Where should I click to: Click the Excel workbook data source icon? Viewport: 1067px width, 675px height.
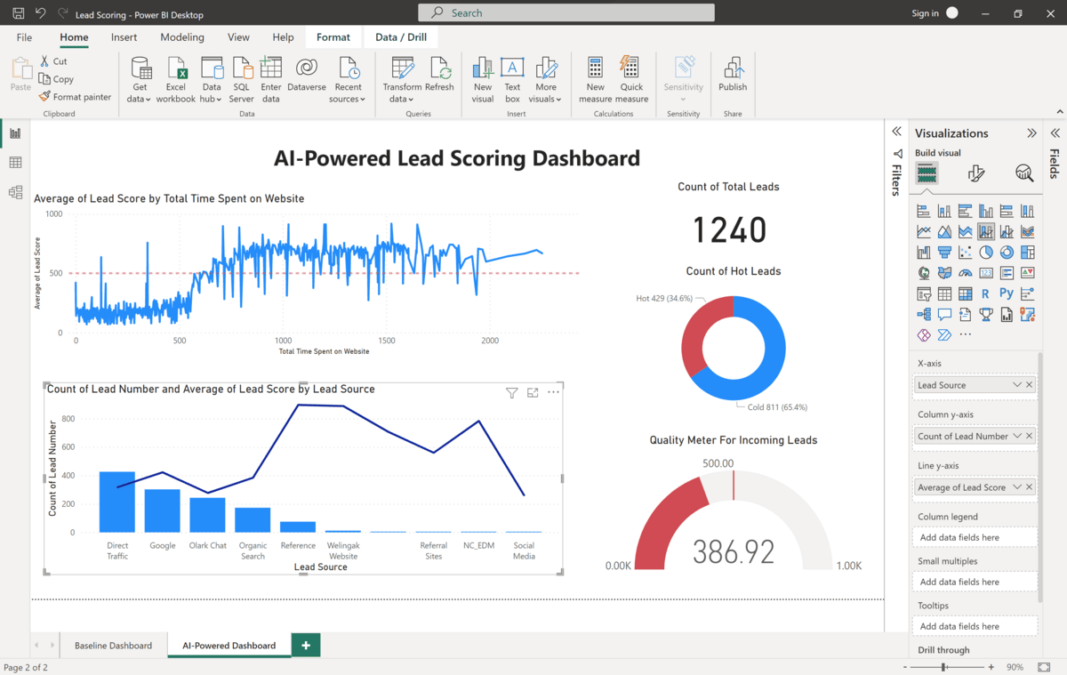pyautogui.click(x=175, y=78)
